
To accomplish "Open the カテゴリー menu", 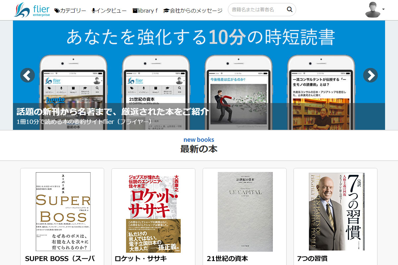I will coord(70,11).
